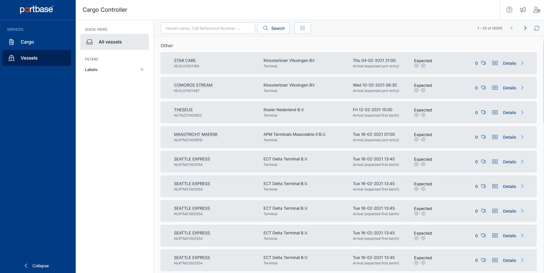Open user account settings icon

click(x=537, y=9)
